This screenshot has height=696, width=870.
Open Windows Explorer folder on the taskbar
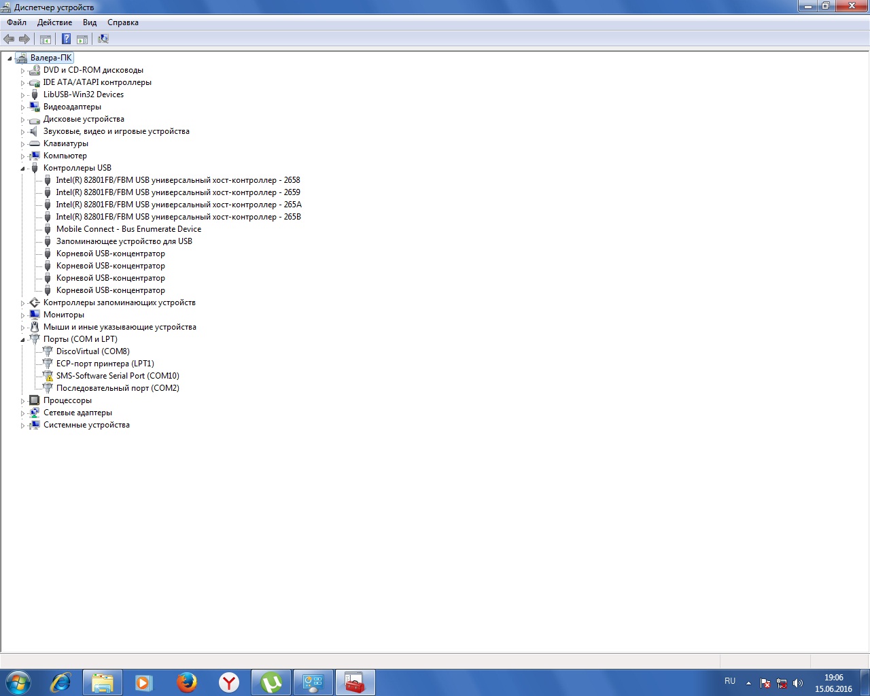[103, 682]
